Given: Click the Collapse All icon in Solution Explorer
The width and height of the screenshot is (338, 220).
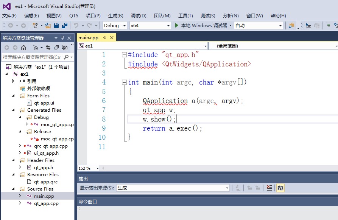Looking at the screenshot, I should [56, 48].
